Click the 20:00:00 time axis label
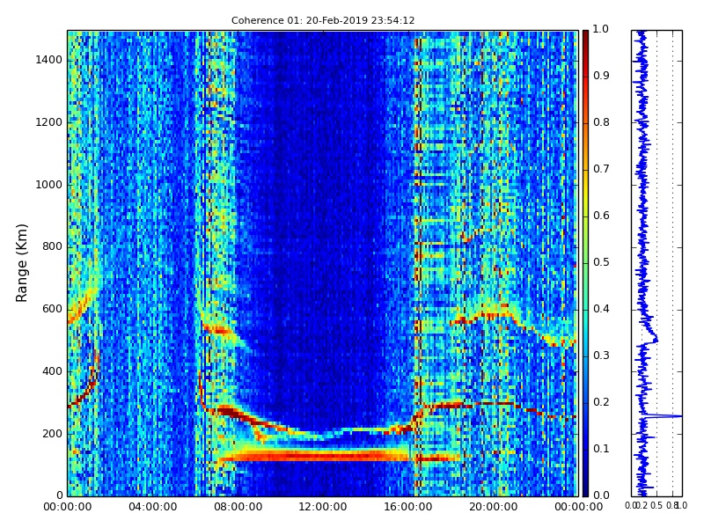Viewport: 704px width, 528px height. pos(494,508)
